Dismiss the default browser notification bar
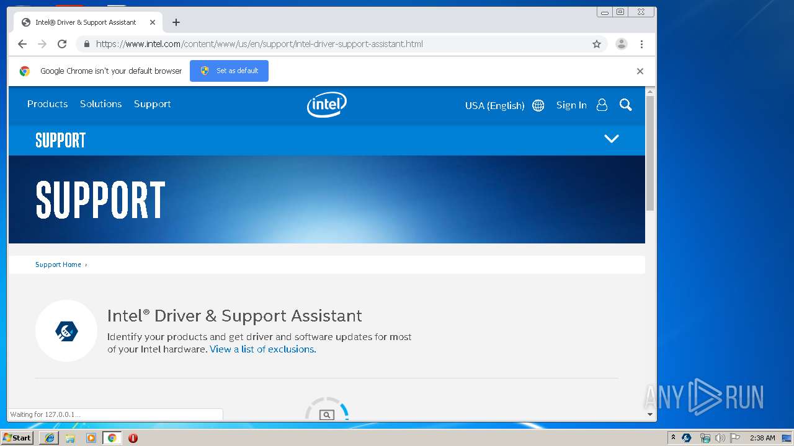The image size is (794, 446). pos(640,71)
